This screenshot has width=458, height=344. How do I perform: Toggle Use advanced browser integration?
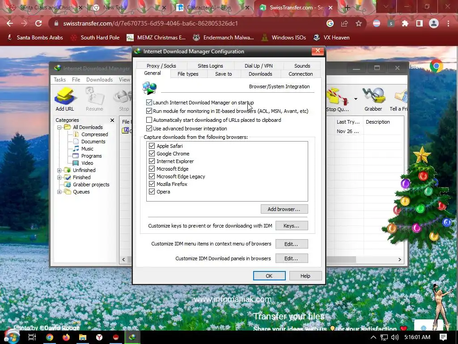(149, 129)
